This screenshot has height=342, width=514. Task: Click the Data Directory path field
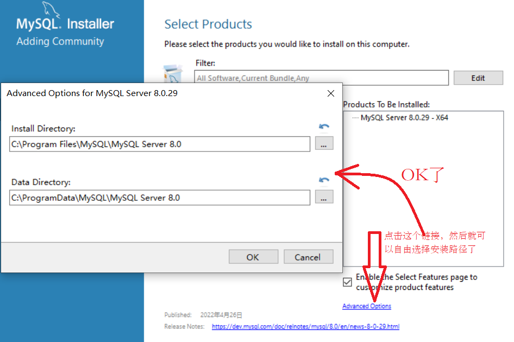160,198
